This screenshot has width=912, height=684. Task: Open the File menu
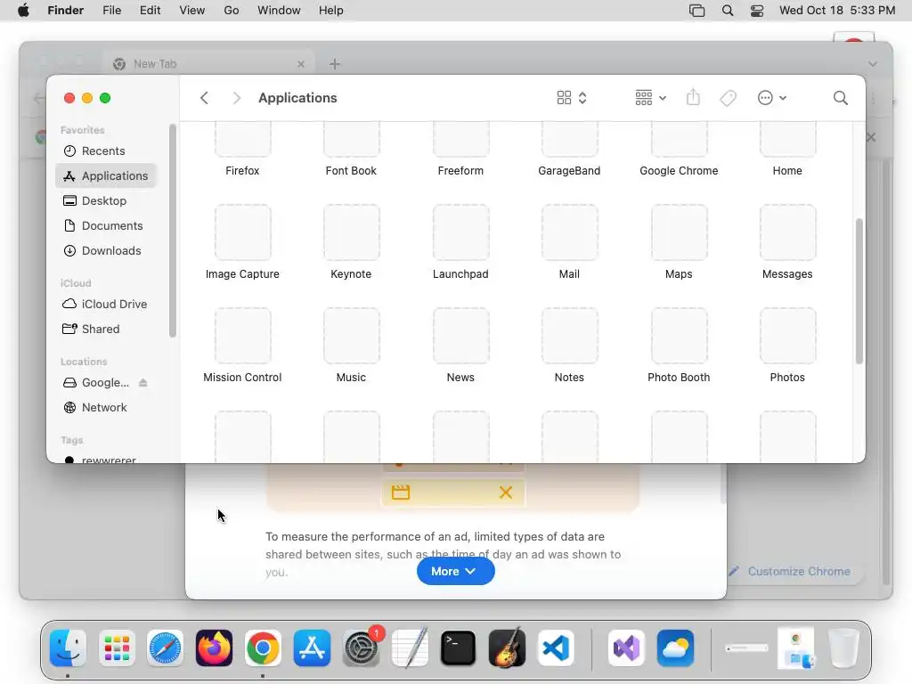(111, 11)
